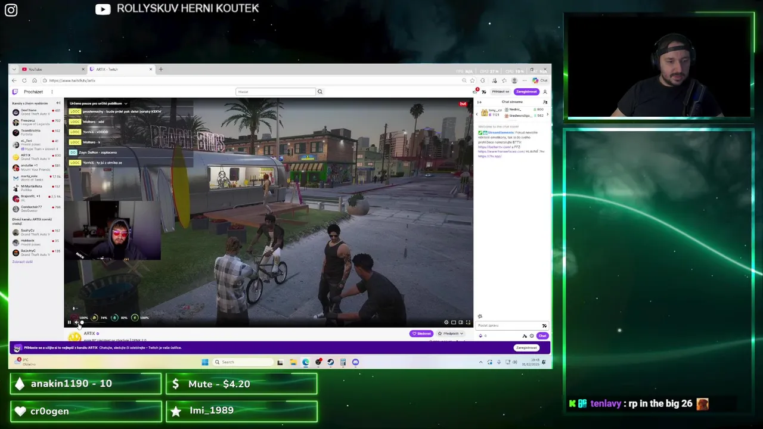763x429 pixels.
Task: Toggle theatre mode on player
Action: (x=460, y=322)
